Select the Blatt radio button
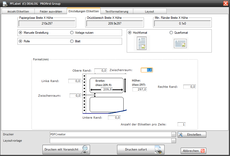This screenshot has height=156, width=230. [72, 41]
